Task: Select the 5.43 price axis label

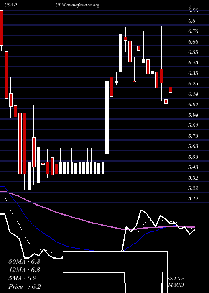Action: (x=193, y=167)
